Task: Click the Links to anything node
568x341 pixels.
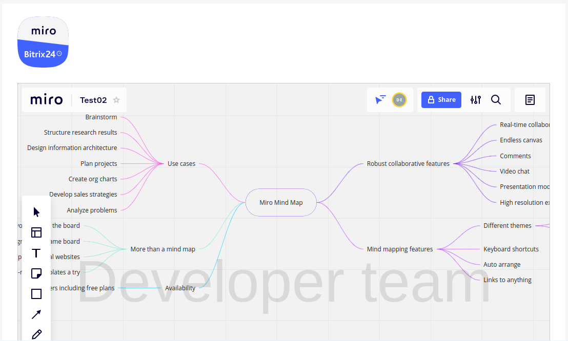Action: [x=507, y=280]
